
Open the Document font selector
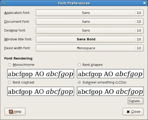tap(90, 22)
